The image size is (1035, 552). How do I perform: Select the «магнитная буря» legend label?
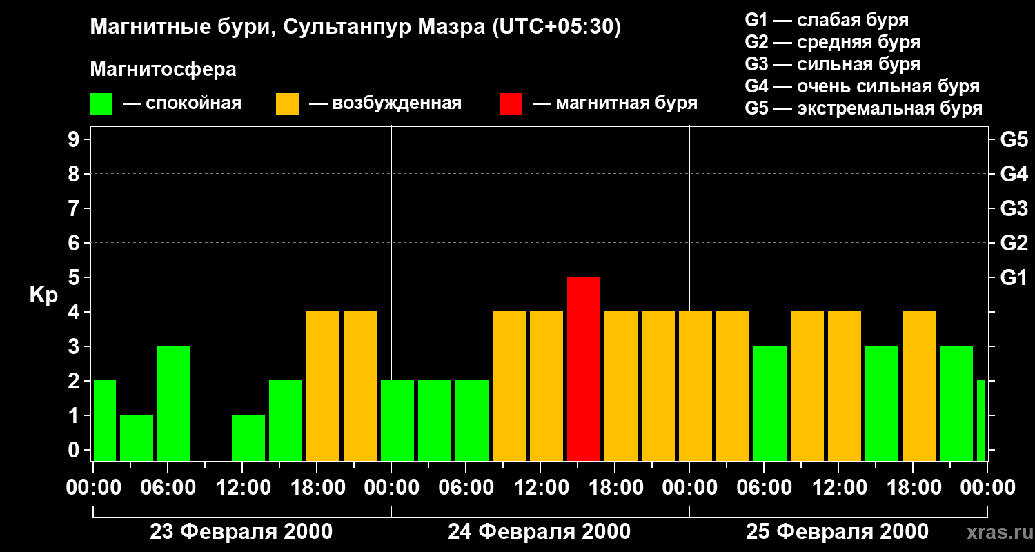pyautogui.click(x=627, y=104)
